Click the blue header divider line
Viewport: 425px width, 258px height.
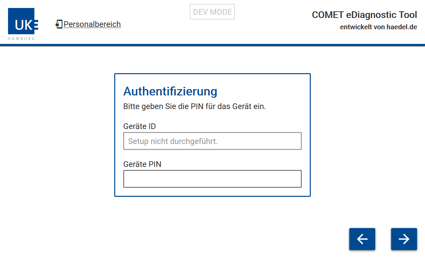pyautogui.click(x=212, y=45)
